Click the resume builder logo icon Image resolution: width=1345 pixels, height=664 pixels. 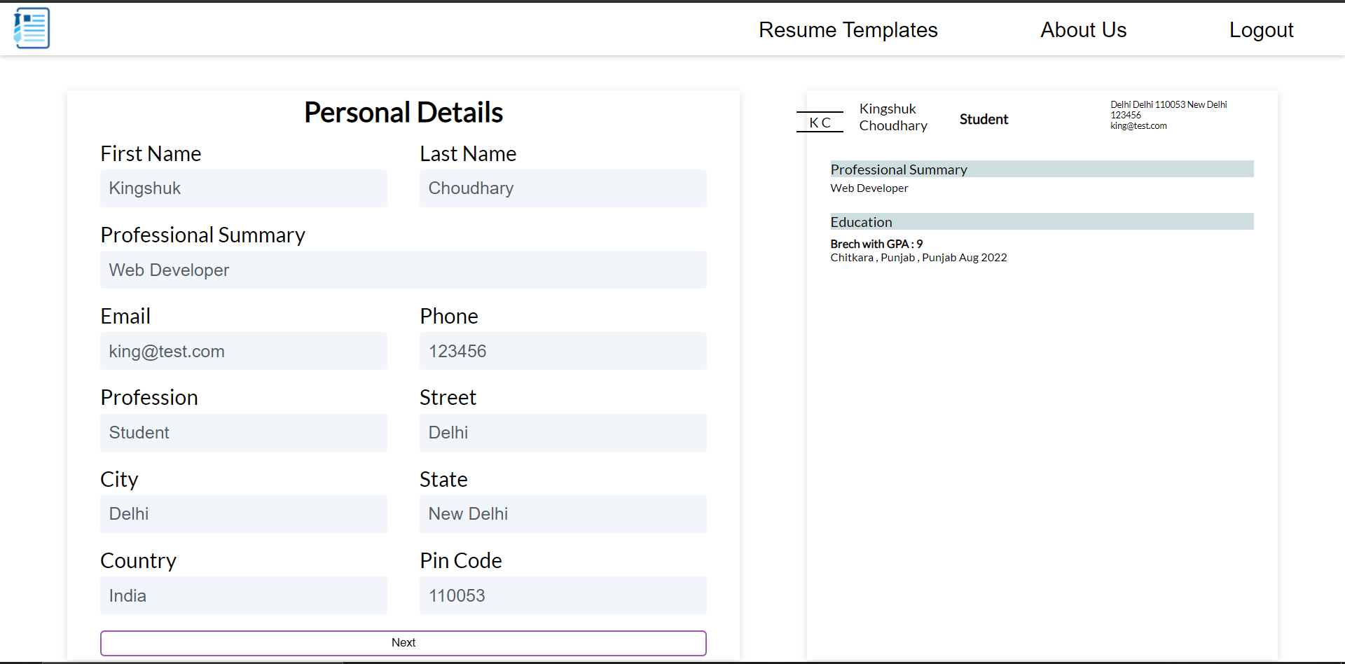tap(32, 28)
